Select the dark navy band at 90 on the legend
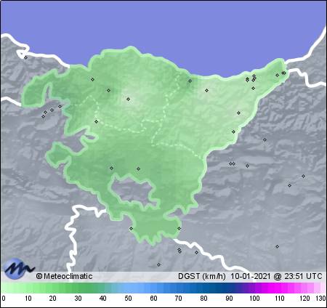This screenshot has width=327, height=308. [229, 288]
